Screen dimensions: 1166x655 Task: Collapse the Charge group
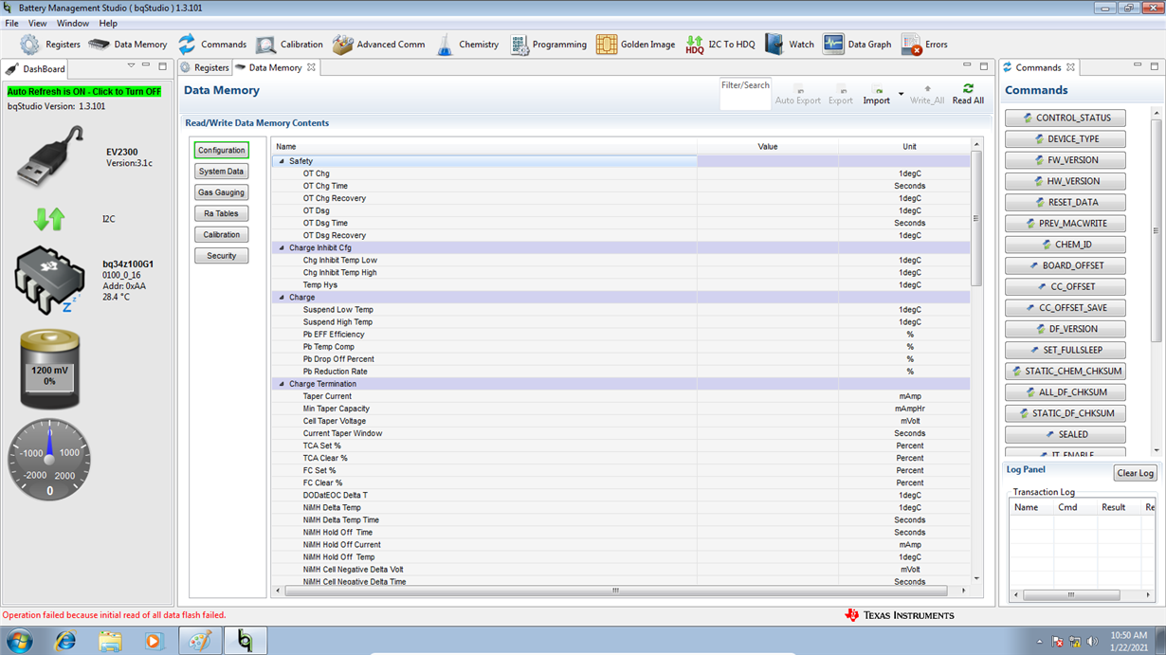tap(282, 298)
